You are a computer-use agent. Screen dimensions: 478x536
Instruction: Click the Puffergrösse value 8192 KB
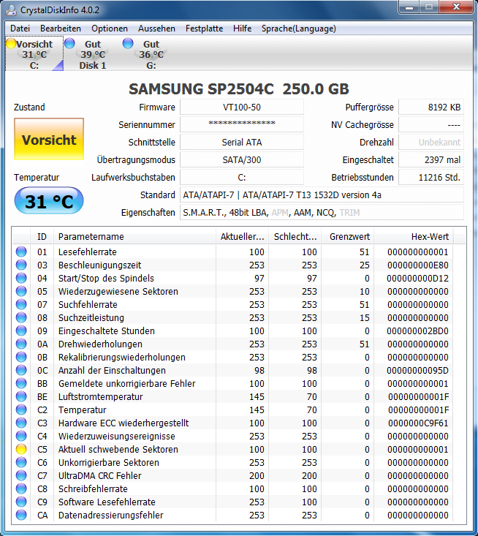431,107
